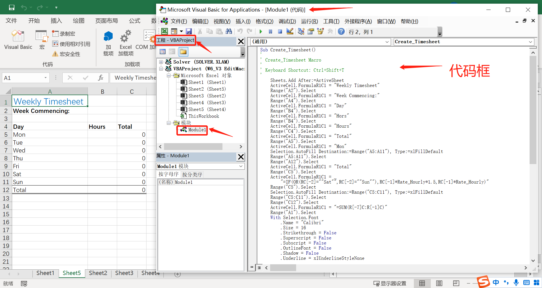
Task: Click Sogou voice input microphone
Action: [516, 282]
